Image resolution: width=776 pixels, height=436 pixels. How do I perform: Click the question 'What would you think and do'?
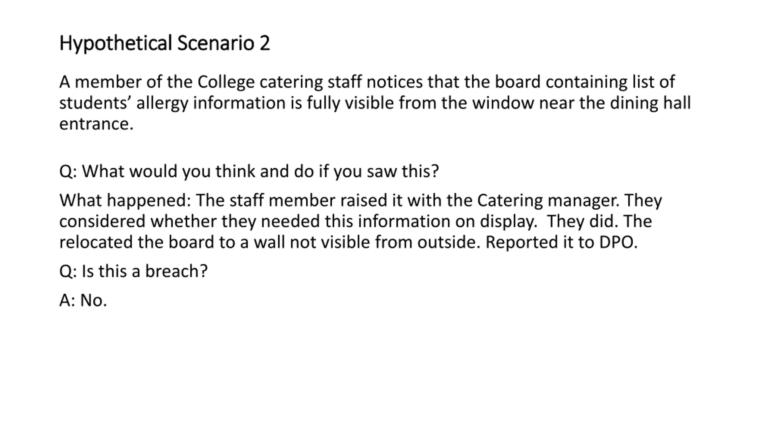point(198,171)
